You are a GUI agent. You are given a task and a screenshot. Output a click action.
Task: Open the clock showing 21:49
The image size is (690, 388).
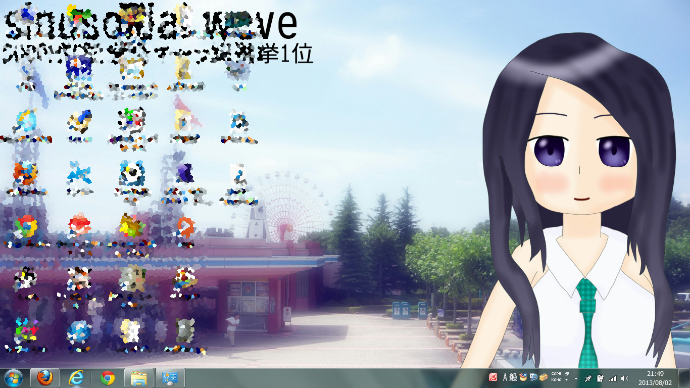coord(655,378)
